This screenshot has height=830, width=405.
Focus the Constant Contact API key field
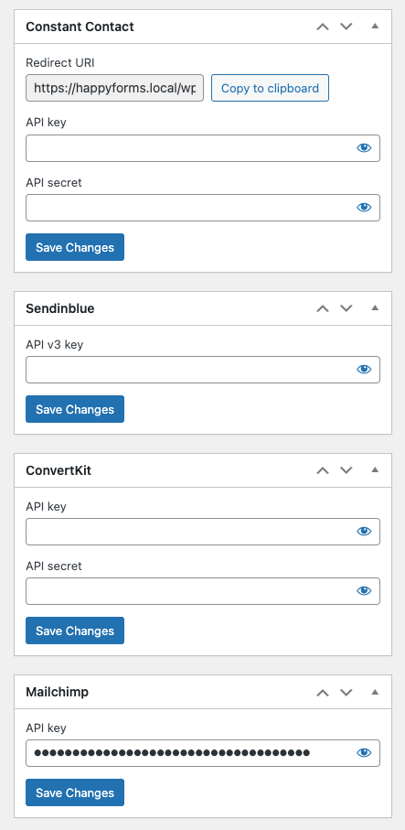[203, 148]
